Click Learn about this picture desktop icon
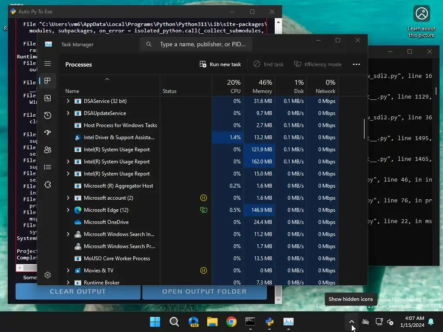443x332 pixels. click(x=421, y=22)
